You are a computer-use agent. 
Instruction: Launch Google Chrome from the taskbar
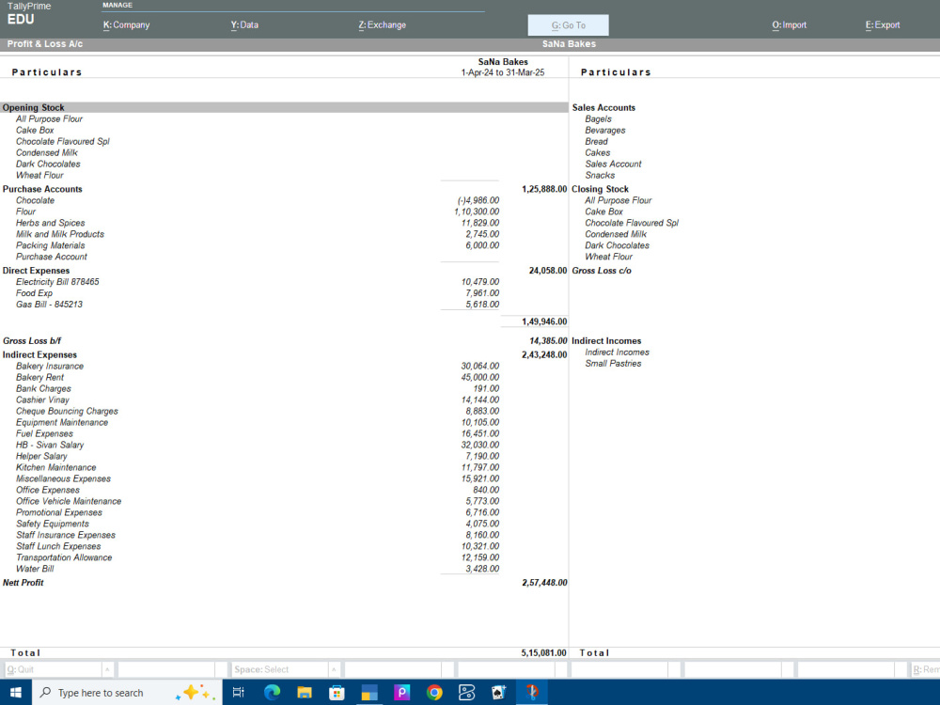(x=434, y=693)
